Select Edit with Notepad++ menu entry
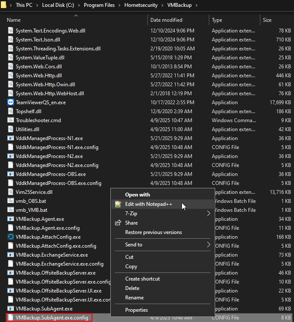The height and width of the screenshot is (322, 294). point(163,204)
